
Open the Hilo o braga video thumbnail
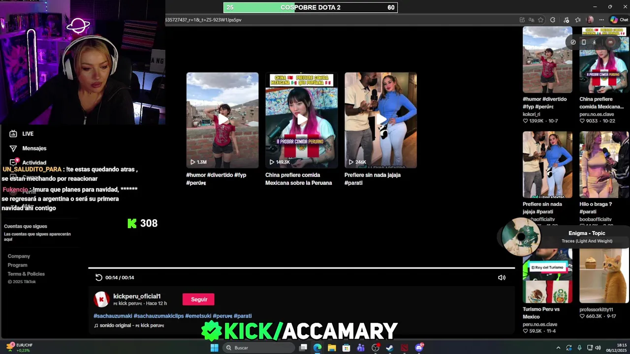[x=604, y=164]
